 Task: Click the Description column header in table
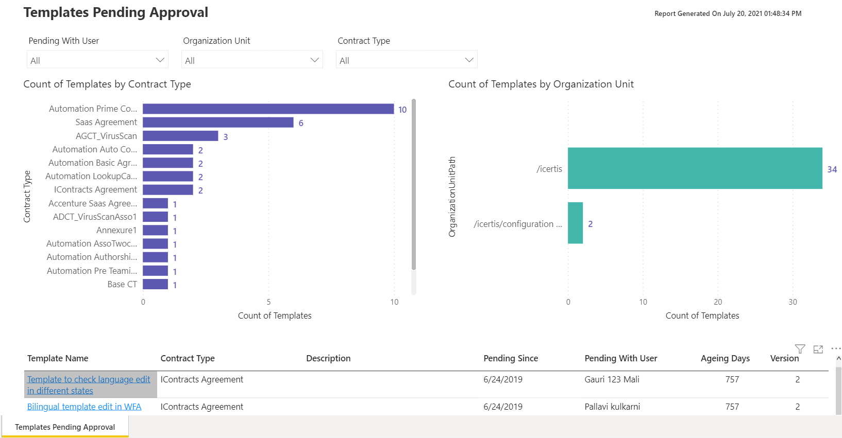click(x=328, y=358)
